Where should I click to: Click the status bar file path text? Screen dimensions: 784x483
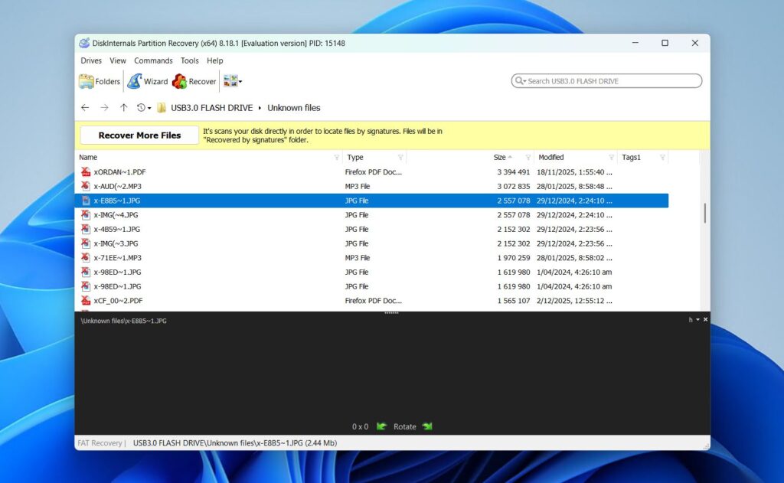coord(235,443)
